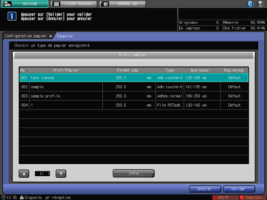Select the Rappeler breadcrumb tab
The height and width of the screenshot is (200, 267).
coord(65,36)
